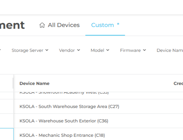Select KSOLA - Mechanic Shop Entrance (C18)

62,135
